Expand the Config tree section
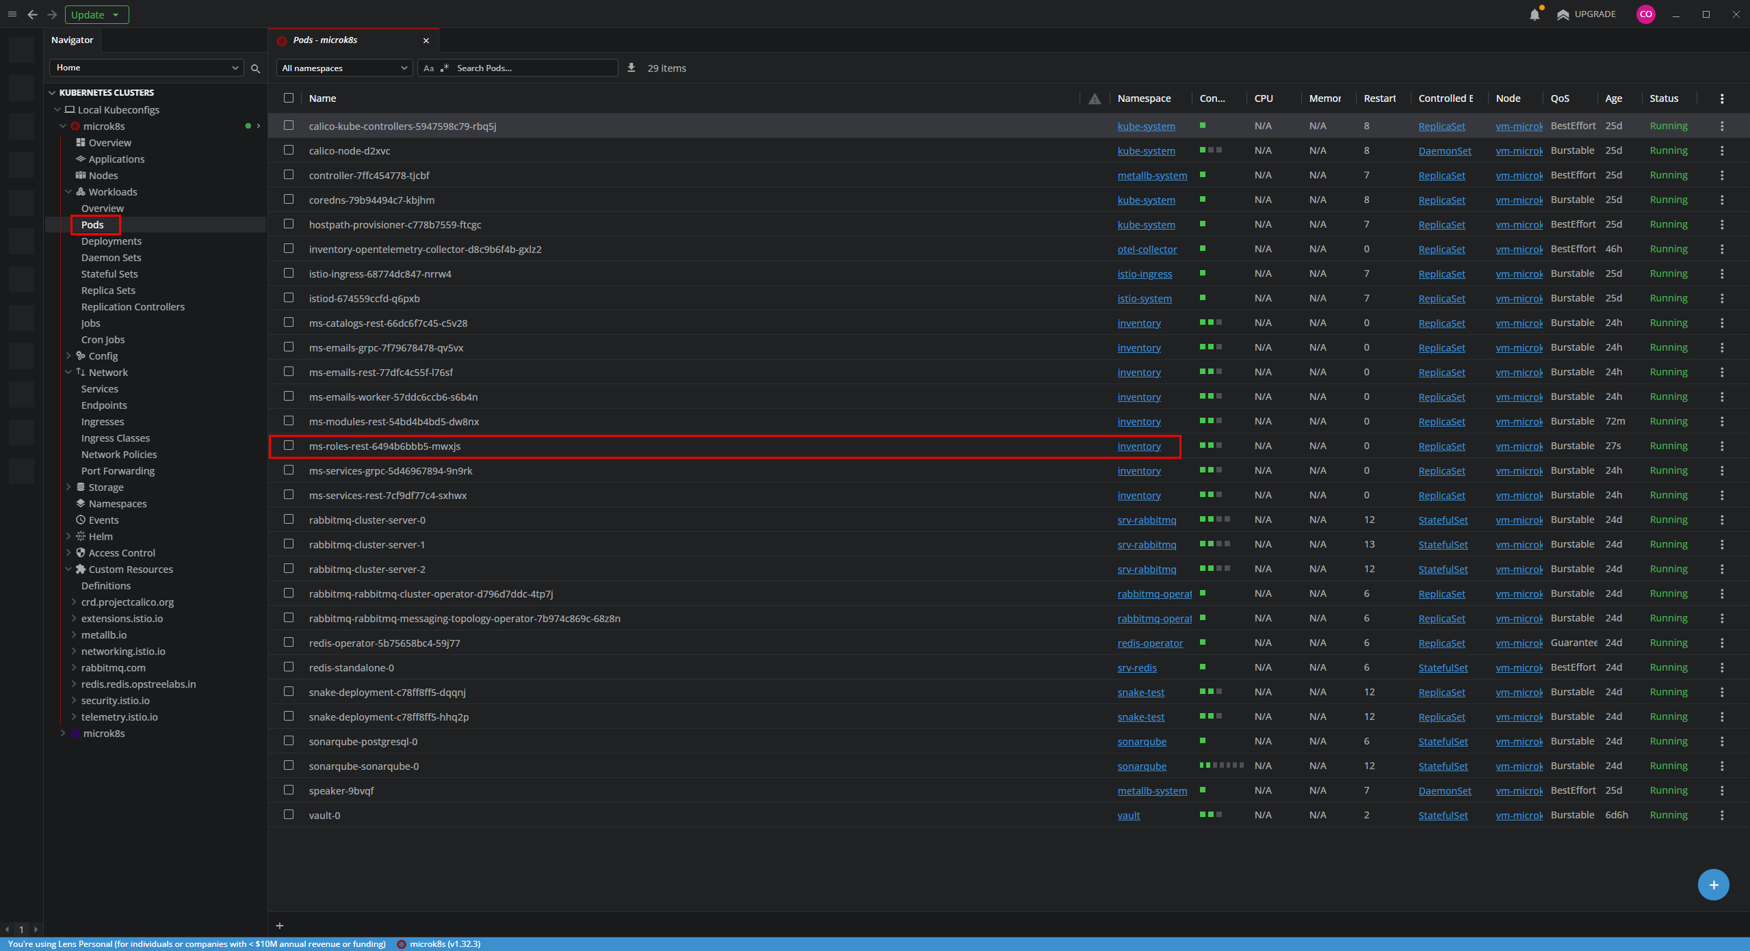This screenshot has height=951, width=1750. [x=68, y=356]
